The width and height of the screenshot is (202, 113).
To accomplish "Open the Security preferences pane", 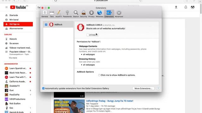I will coord(83,14).
